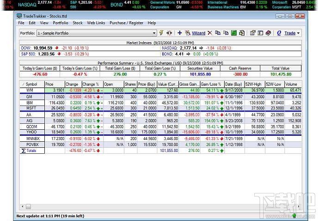Click the blue plus add stock icon

tap(180, 33)
